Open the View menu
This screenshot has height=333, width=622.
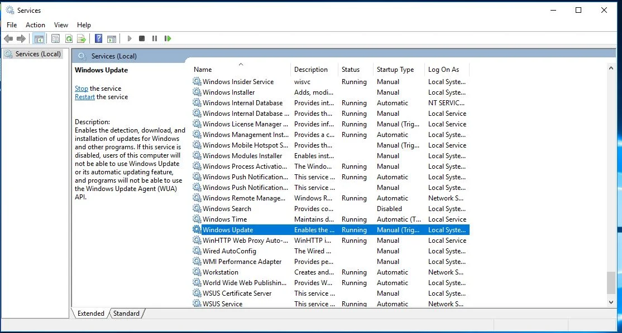click(x=61, y=25)
